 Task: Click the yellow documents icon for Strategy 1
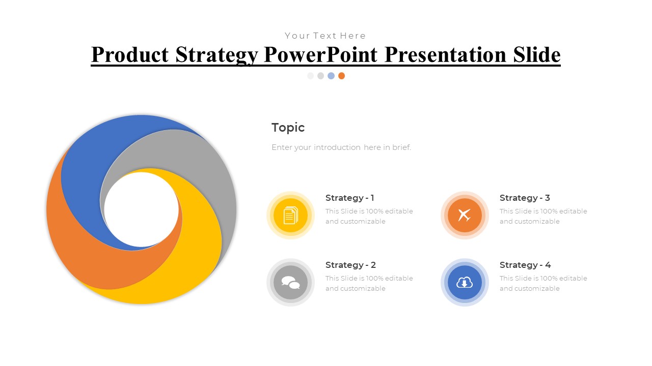coord(290,215)
